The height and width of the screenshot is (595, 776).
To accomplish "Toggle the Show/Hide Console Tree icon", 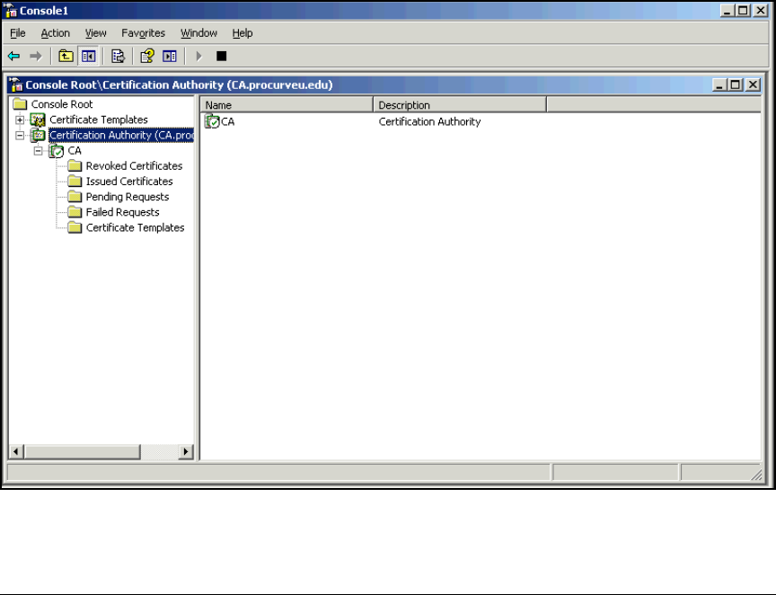I will point(89,56).
